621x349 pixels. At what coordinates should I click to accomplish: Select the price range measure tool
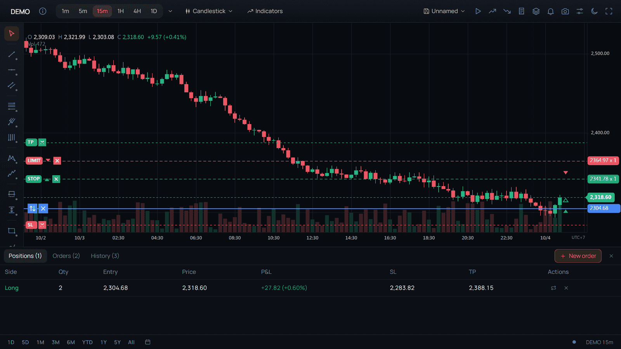pyautogui.click(x=12, y=210)
